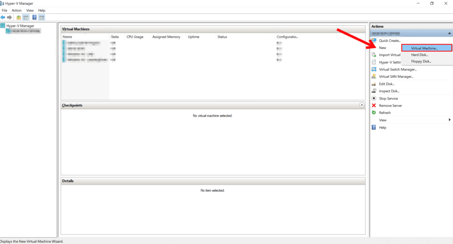453x244 pixels.
Task: Click Stop Service action
Action: click(388, 99)
